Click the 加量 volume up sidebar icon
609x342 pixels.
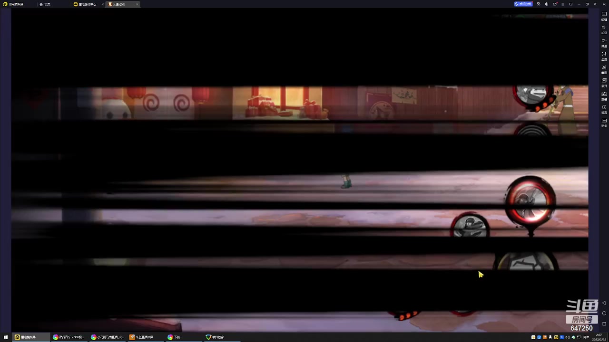[604, 29]
